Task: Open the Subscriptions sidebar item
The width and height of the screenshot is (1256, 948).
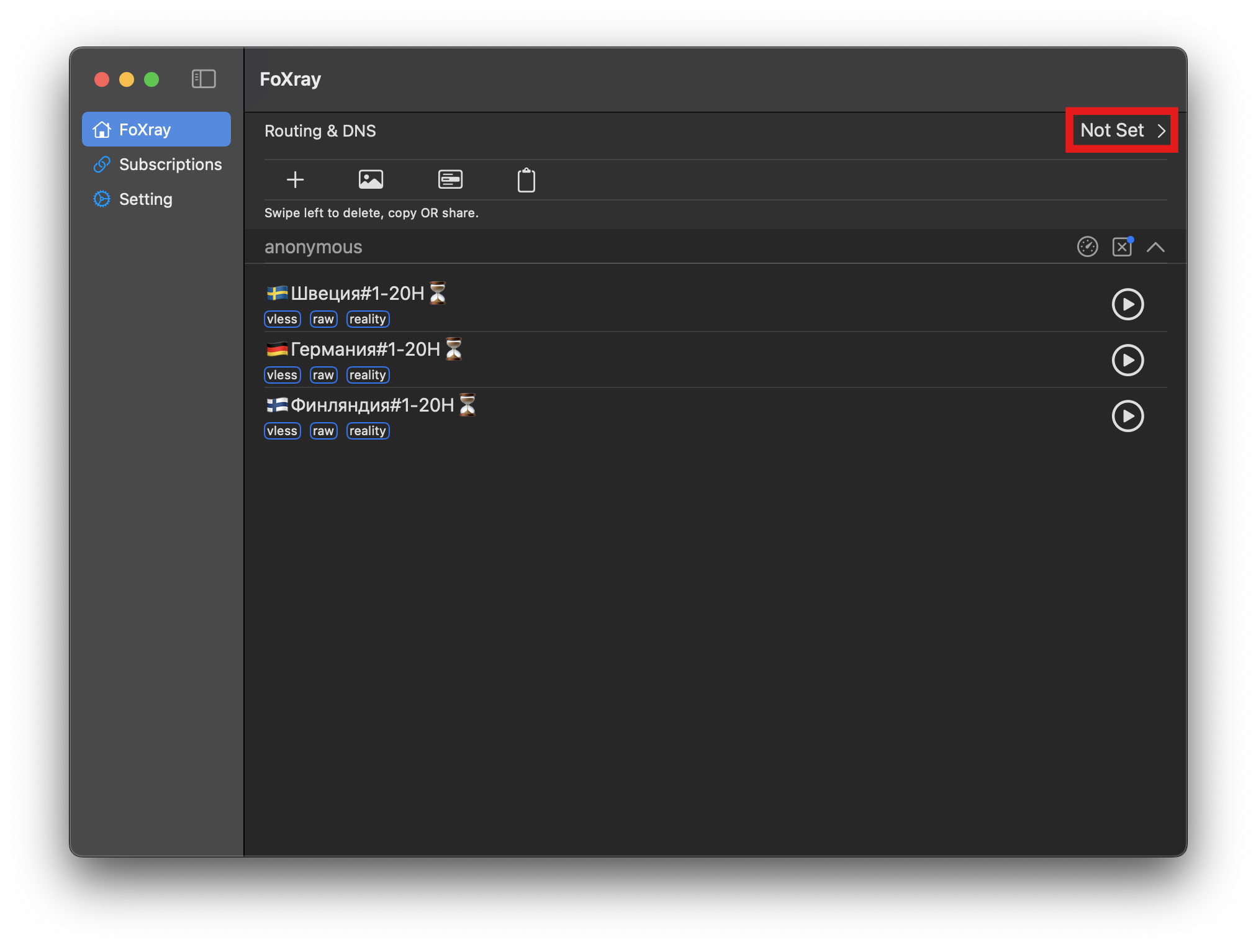Action: (x=169, y=165)
